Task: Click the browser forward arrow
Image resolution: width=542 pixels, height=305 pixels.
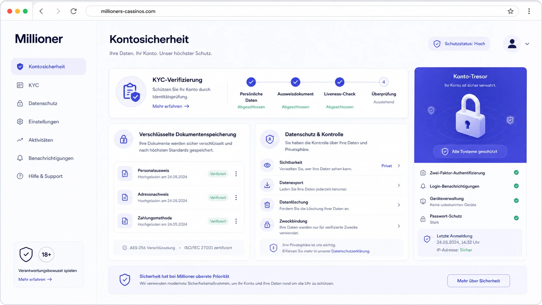Action: point(58,11)
